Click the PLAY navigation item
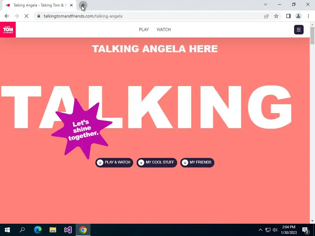This screenshot has width=315, height=236. 144,29
